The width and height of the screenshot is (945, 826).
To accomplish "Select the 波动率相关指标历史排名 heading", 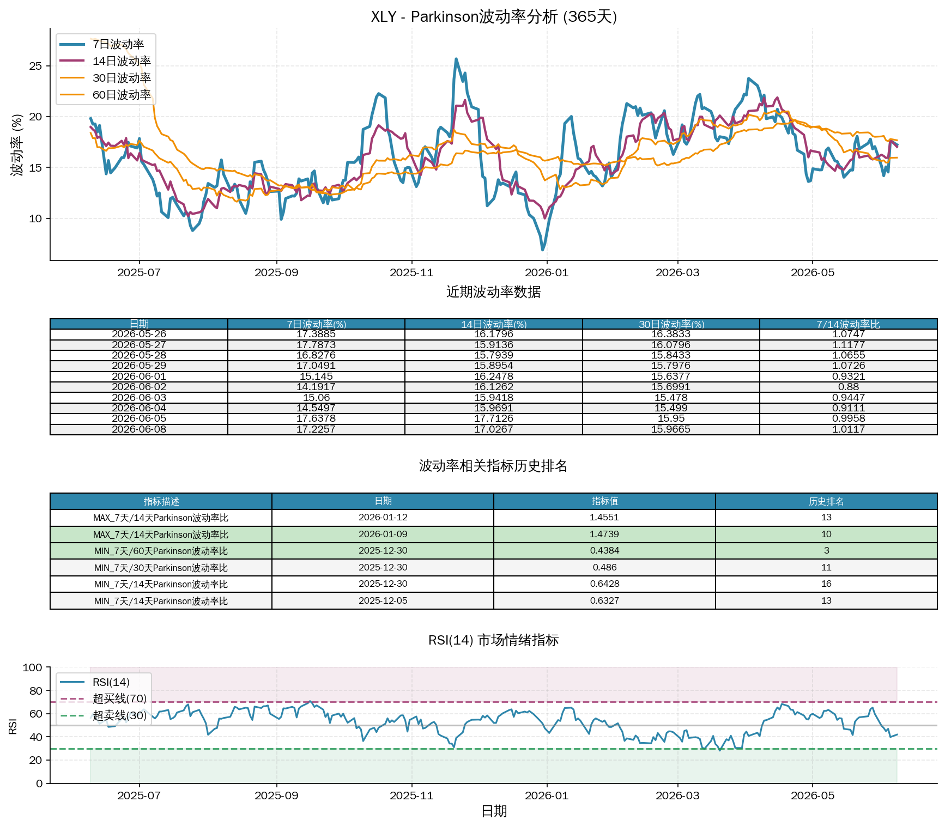I will (494, 466).
